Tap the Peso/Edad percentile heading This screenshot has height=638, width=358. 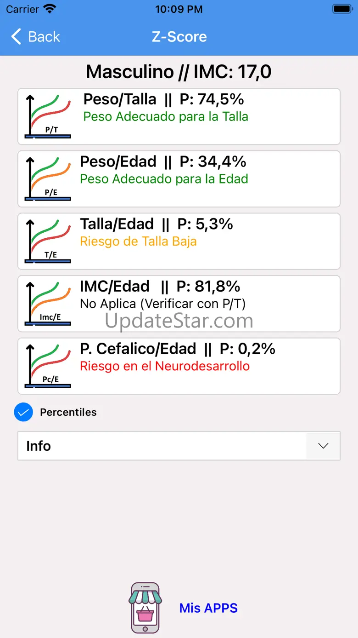click(x=163, y=162)
